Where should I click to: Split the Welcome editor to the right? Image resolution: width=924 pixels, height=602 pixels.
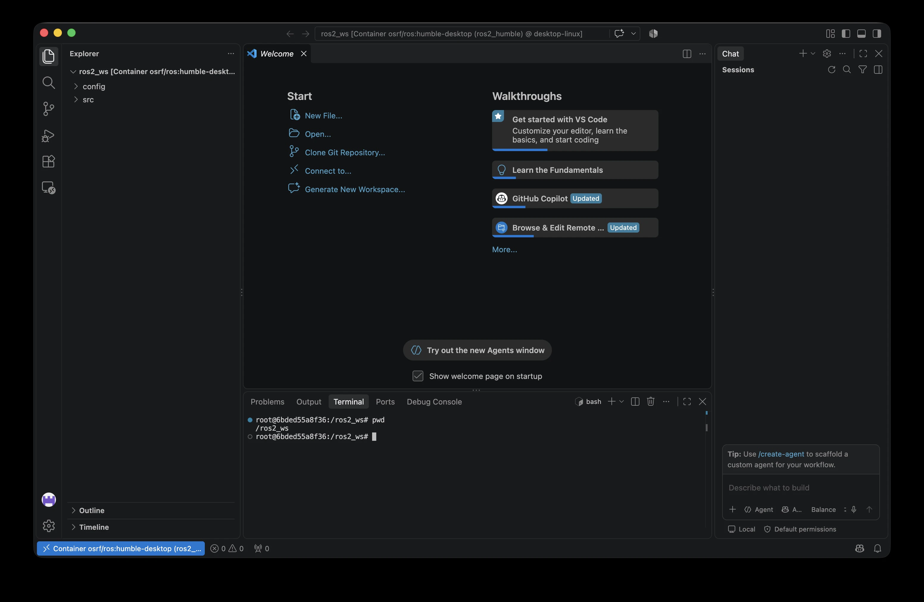pyautogui.click(x=687, y=54)
